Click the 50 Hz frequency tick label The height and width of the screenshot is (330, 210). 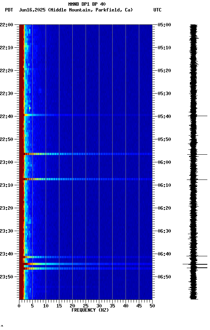pyautogui.click(x=153, y=306)
